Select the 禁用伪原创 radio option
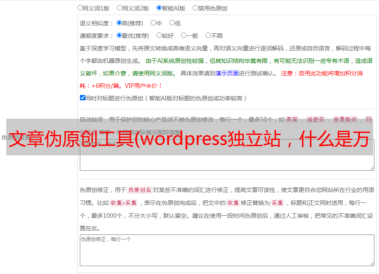This screenshot has height=274, width=379. (x=195, y=8)
